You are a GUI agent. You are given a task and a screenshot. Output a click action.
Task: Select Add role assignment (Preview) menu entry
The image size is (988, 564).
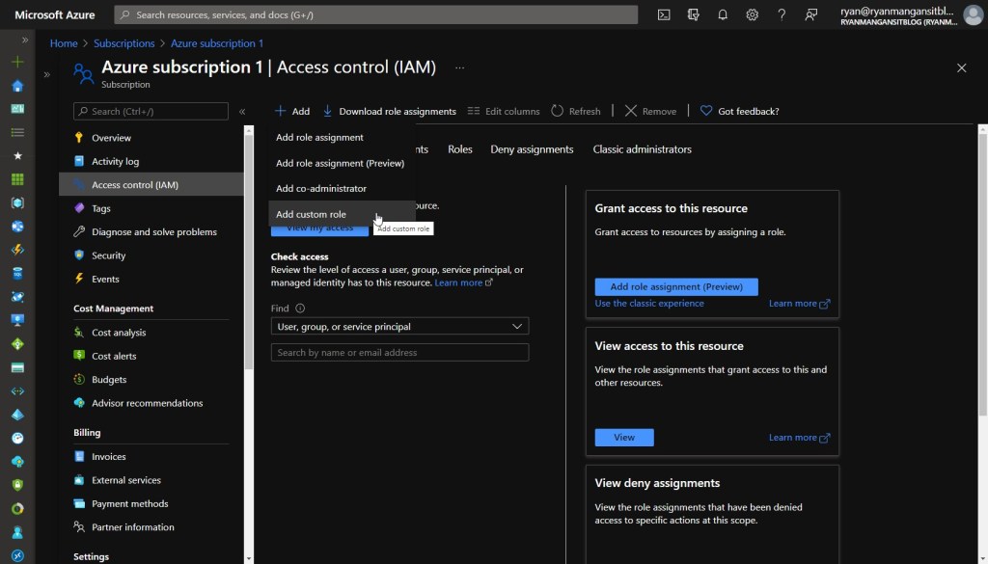(342, 163)
